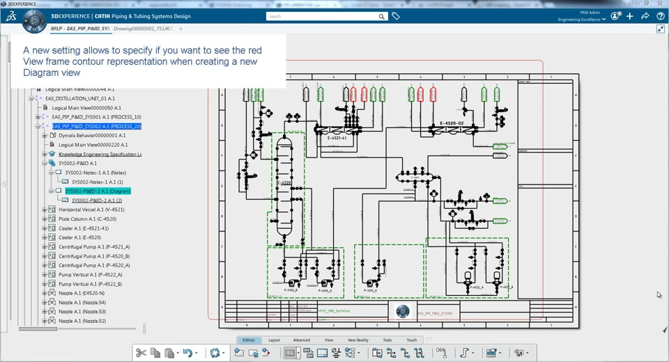669x362 pixels.
Task: Click the plus Add icon in top bar
Action: click(x=630, y=16)
